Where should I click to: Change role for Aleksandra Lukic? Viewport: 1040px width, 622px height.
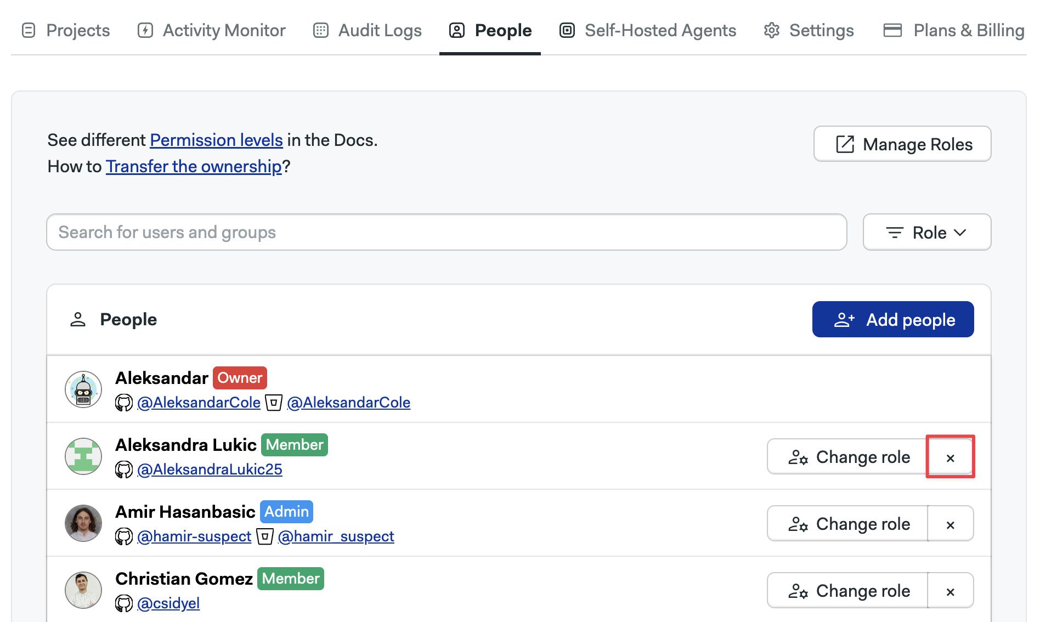coord(847,457)
